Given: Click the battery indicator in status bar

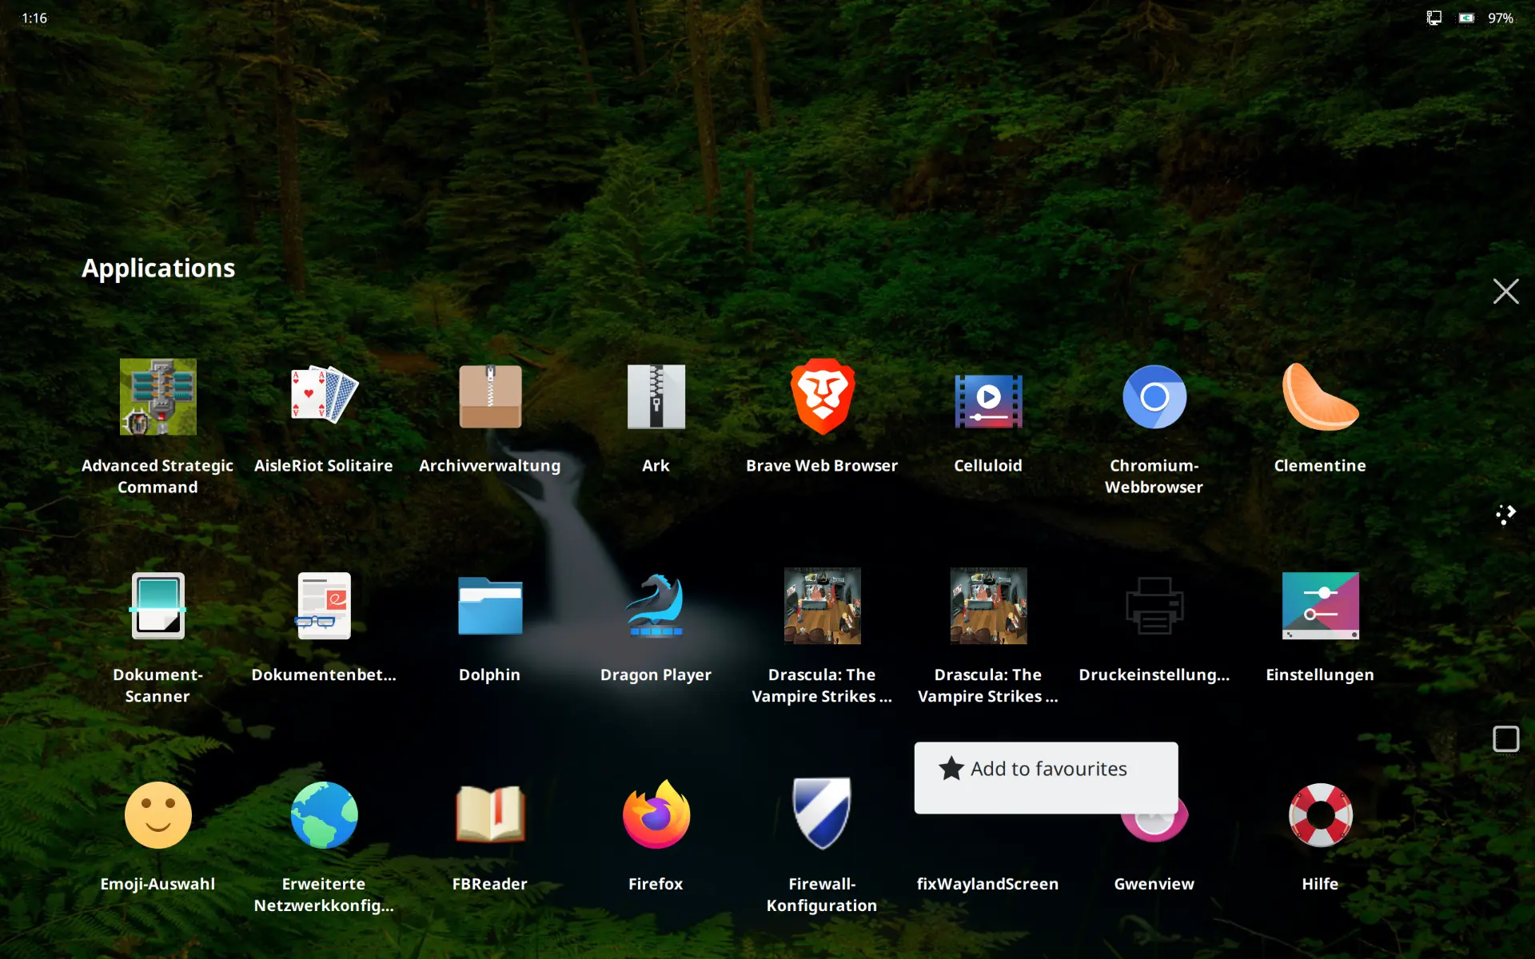Looking at the screenshot, I should pyautogui.click(x=1466, y=18).
